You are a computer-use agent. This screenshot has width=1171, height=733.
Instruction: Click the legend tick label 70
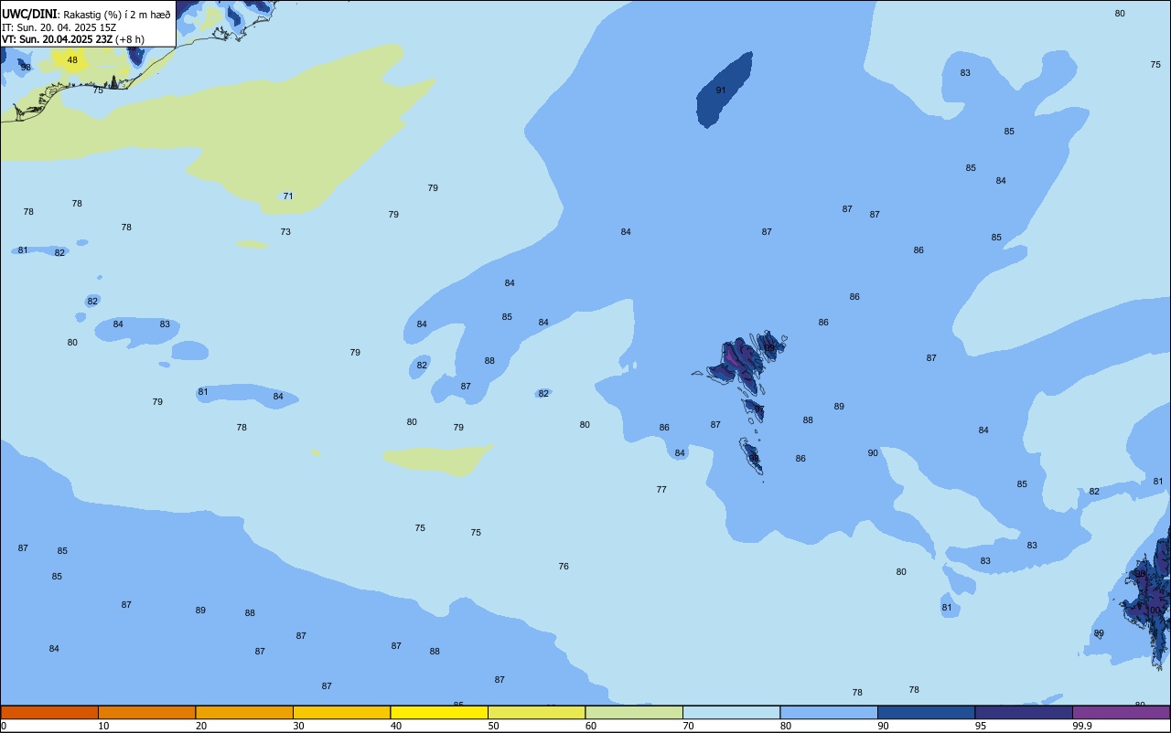pos(688,726)
